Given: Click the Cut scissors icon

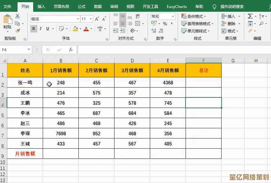Looking at the screenshot, I should pyautogui.click(x=17, y=16).
